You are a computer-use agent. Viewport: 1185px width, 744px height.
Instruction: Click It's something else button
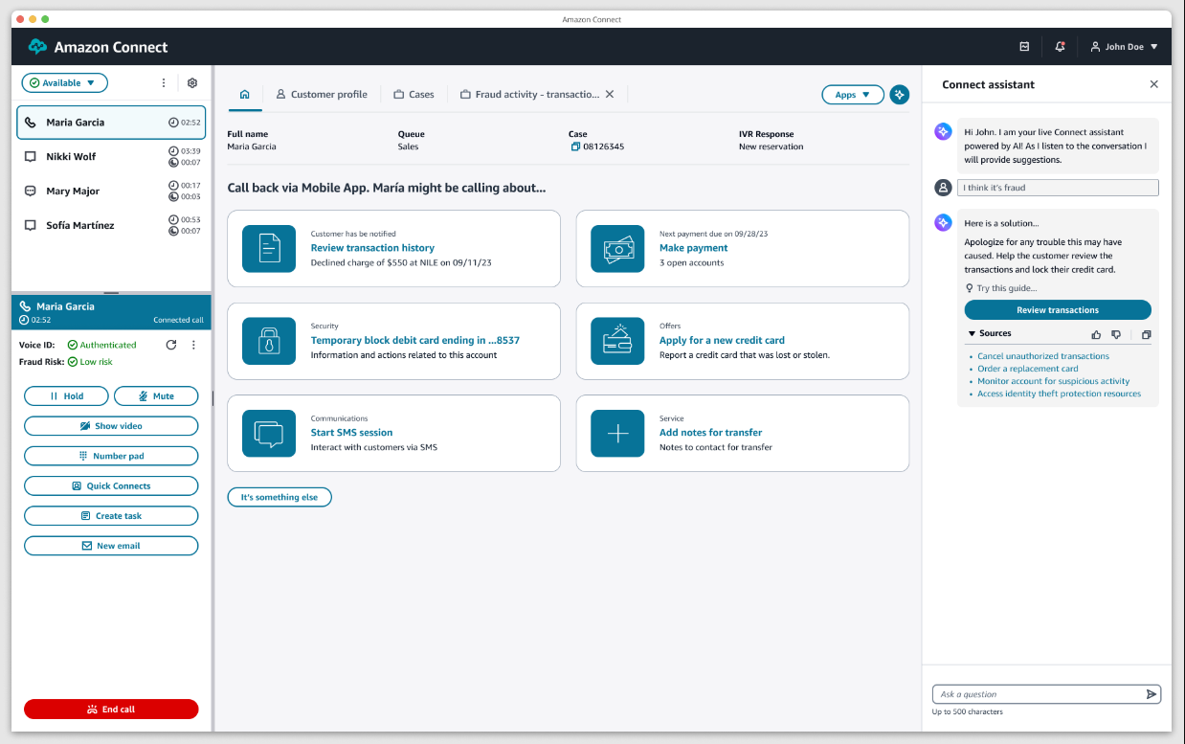(x=279, y=497)
